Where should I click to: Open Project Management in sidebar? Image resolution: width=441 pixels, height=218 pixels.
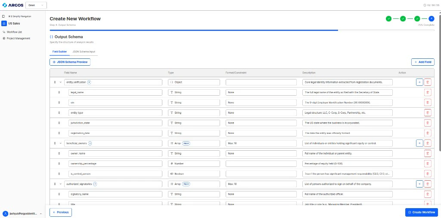(16, 38)
